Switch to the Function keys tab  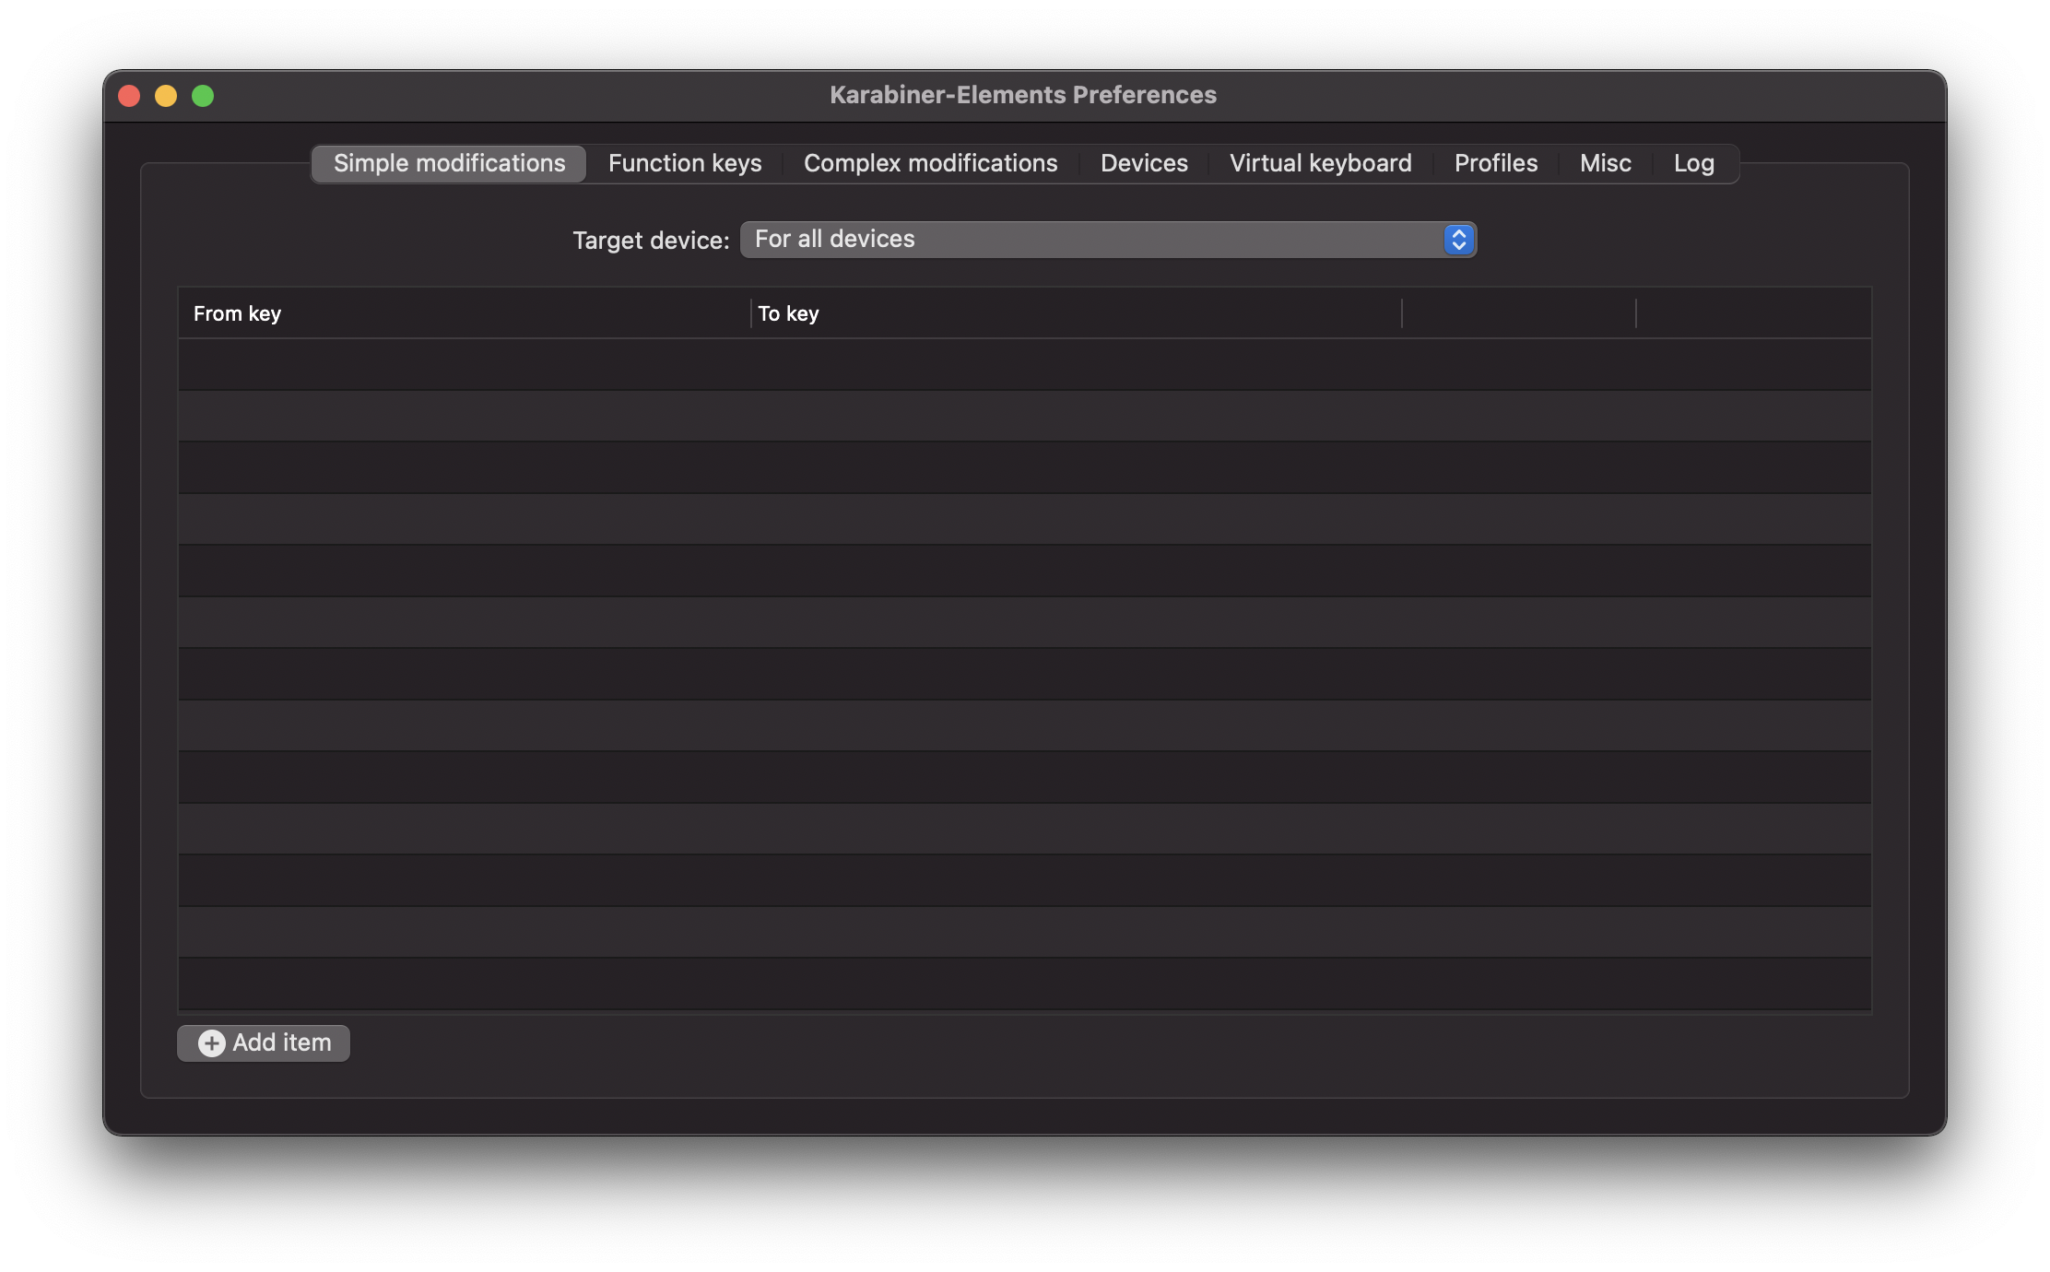point(684,163)
